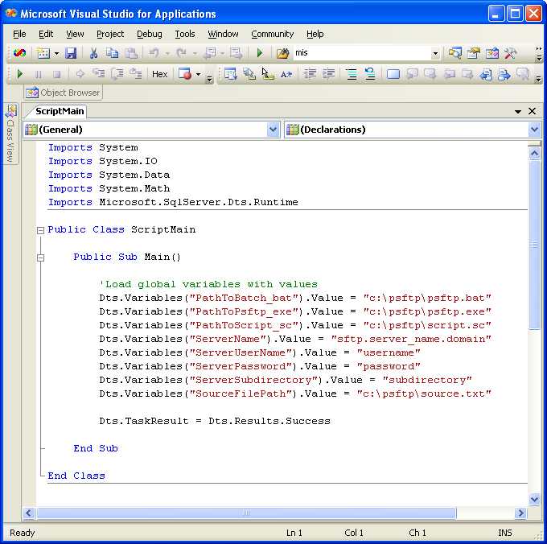Image resolution: width=547 pixels, height=544 pixels.
Task: Click into the Find box containing mis
Action: point(362,53)
